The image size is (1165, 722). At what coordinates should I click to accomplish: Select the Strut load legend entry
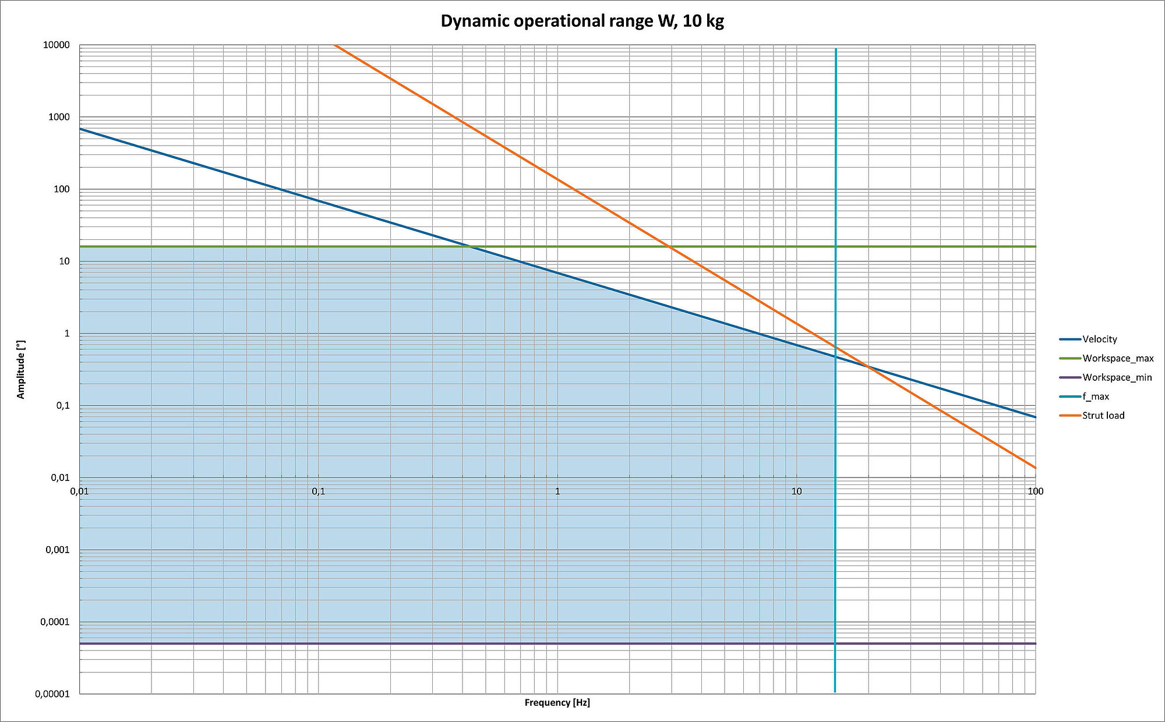point(1103,416)
